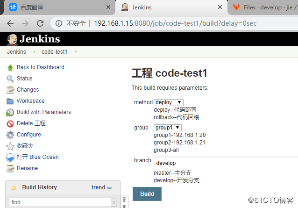
Task: Click the Changes notepad icon
Action: tap(10, 90)
